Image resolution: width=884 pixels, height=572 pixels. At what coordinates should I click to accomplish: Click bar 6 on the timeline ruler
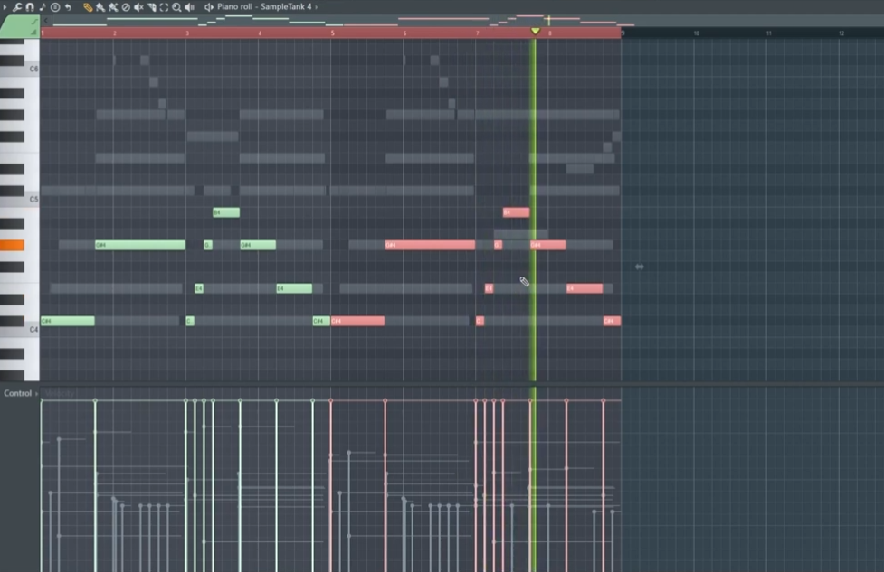coord(404,33)
